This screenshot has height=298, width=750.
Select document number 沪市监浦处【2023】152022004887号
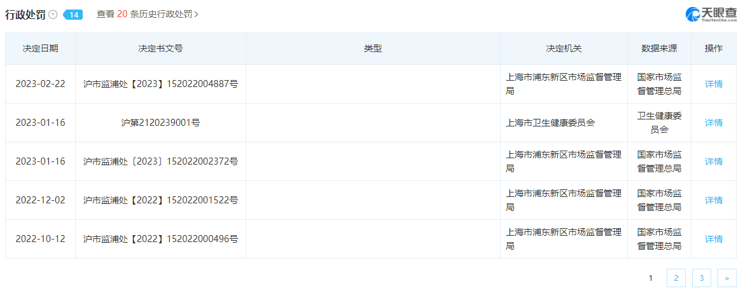pos(160,84)
